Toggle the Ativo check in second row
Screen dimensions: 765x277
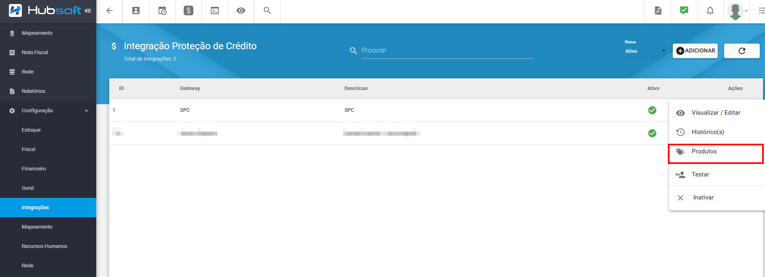point(652,133)
